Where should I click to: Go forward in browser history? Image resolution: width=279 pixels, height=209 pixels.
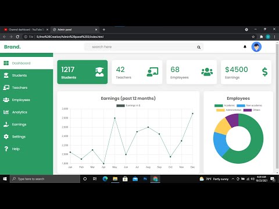11,37
